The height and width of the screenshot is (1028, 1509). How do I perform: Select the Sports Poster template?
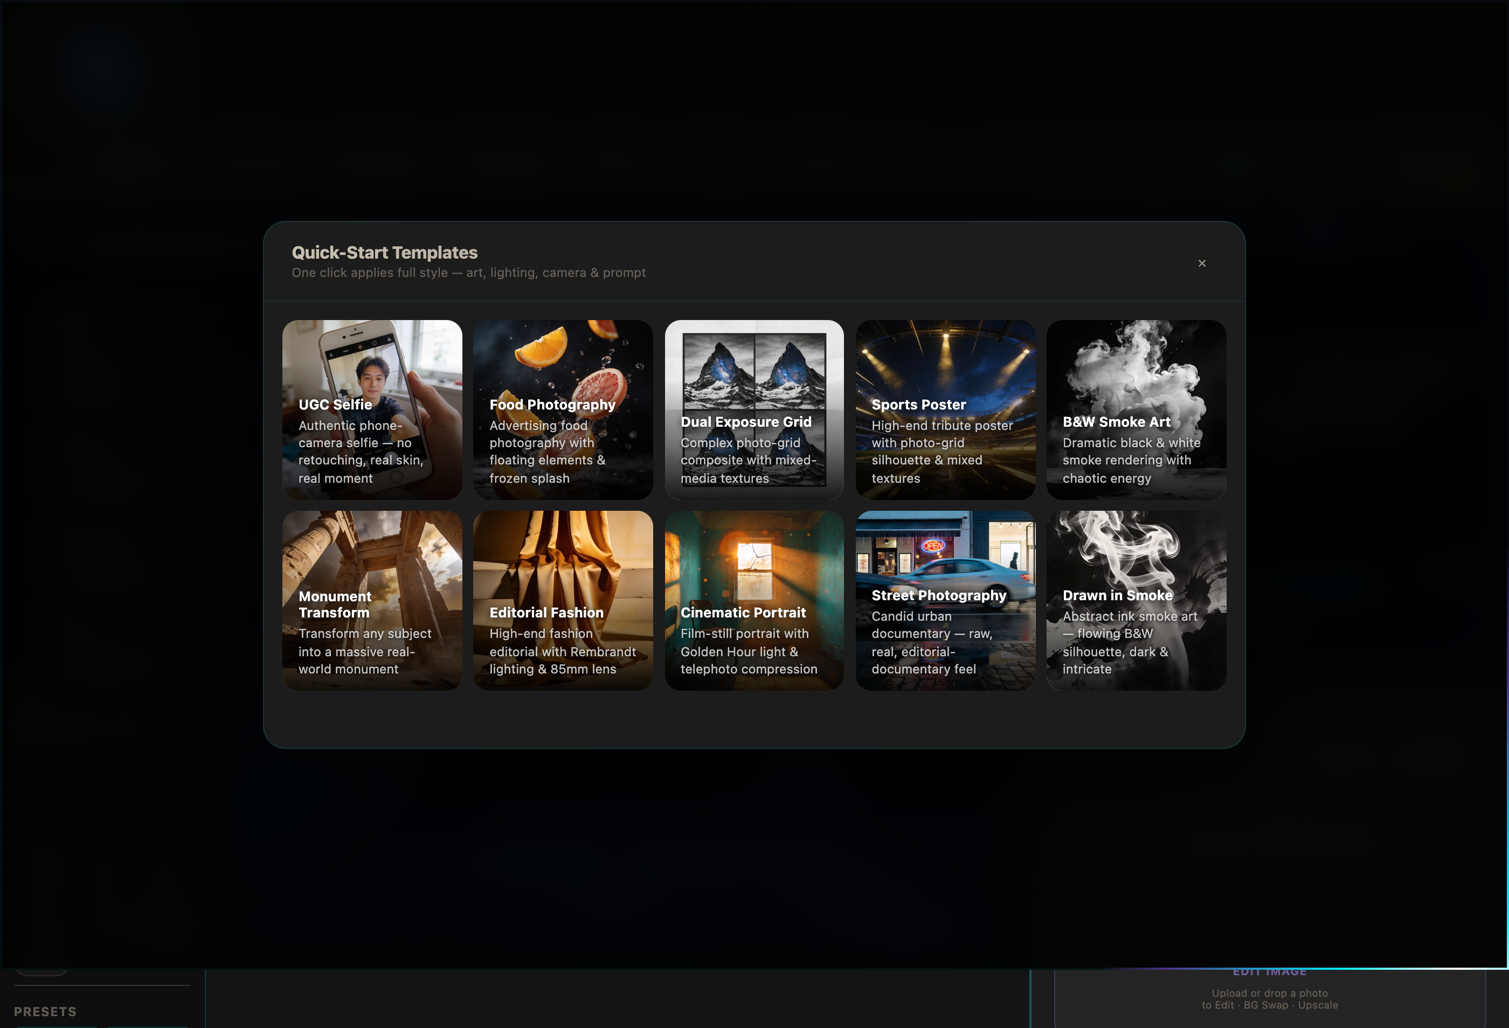point(945,409)
